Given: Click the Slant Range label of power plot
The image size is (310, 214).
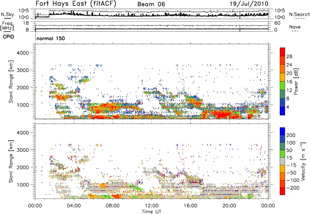Looking at the screenshot, I should coord(11,82).
